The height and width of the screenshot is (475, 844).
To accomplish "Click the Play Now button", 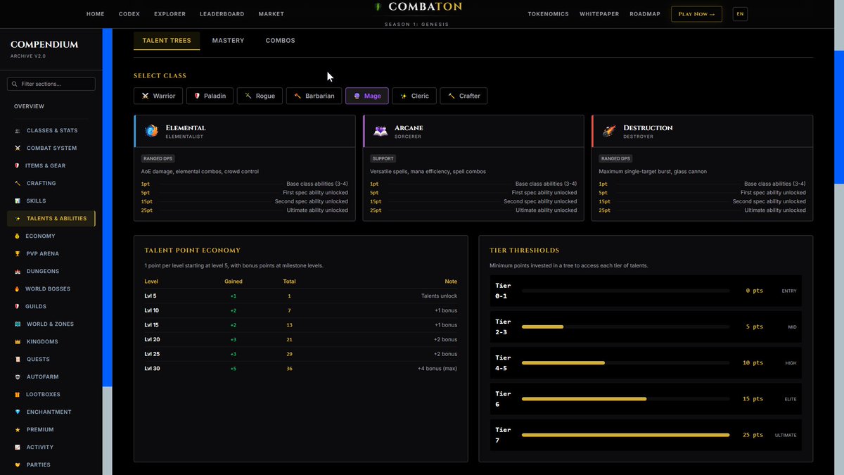I will pos(696,14).
